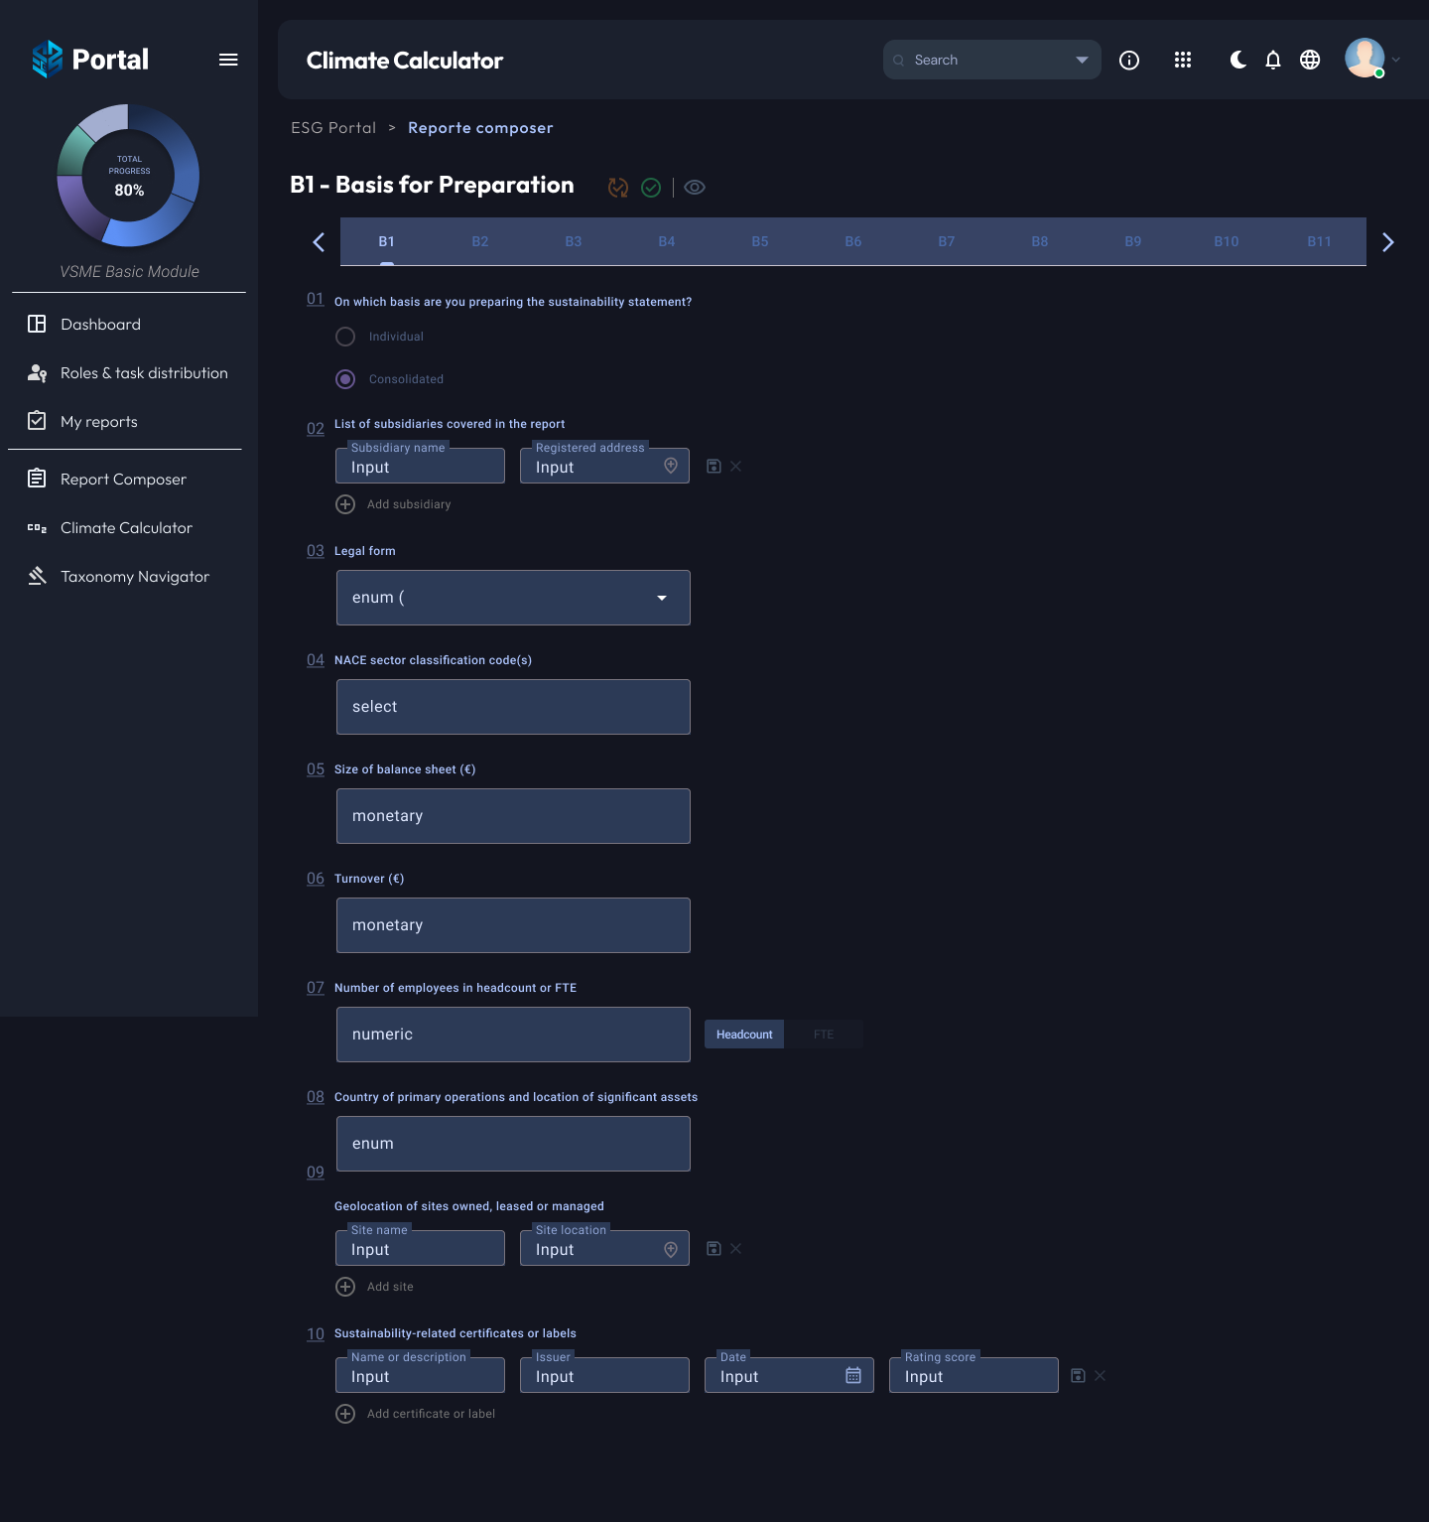The width and height of the screenshot is (1429, 1522).
Task: Switch employee unit to FTE
Action: (x=824, y=1035)
